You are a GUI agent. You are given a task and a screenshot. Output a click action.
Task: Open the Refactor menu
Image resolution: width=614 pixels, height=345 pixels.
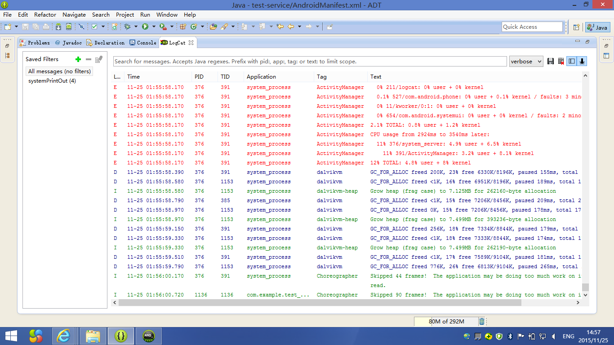tap(45, 14)
